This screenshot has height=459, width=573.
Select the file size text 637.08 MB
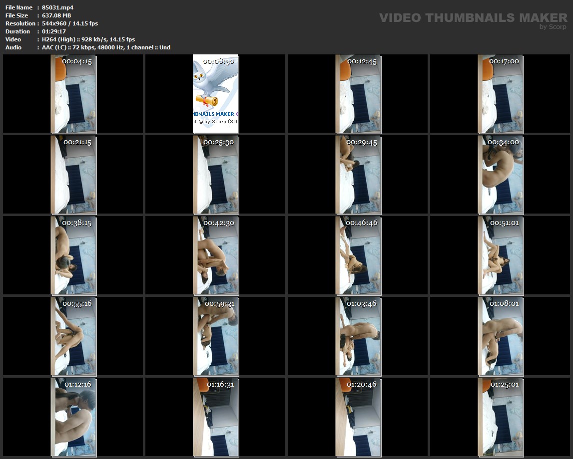56,15
